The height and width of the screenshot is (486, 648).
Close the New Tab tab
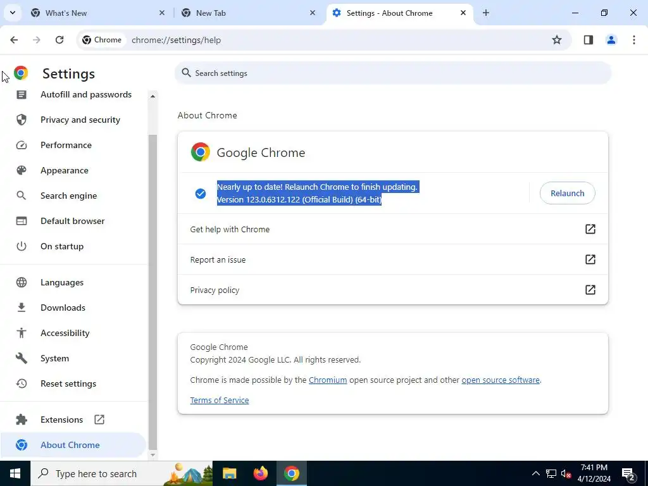pyautogui.click(x=313, y=13)
